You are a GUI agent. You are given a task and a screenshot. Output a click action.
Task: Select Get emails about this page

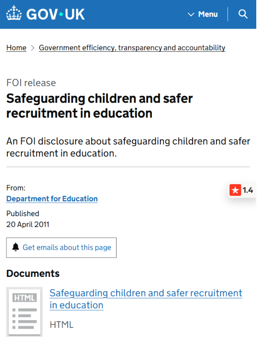61,248
